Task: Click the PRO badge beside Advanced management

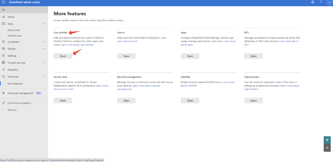Action: [x=38, y=93]
